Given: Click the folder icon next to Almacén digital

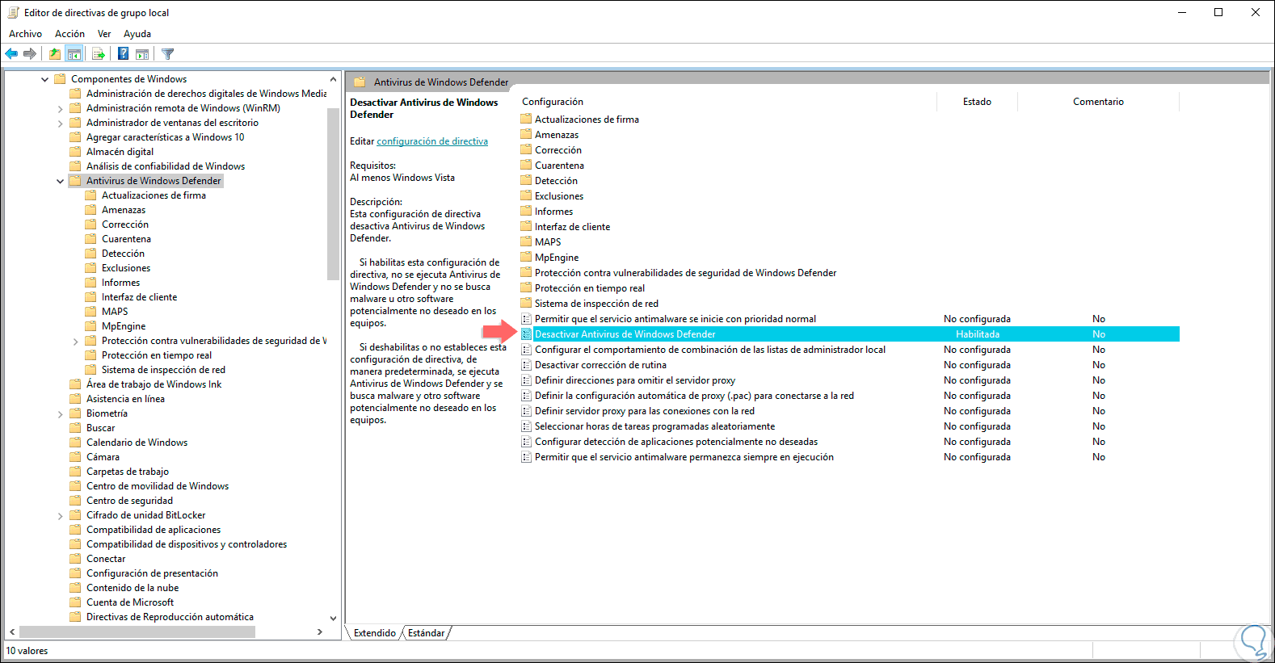Looking at the screenshot, I should point(75,152).
